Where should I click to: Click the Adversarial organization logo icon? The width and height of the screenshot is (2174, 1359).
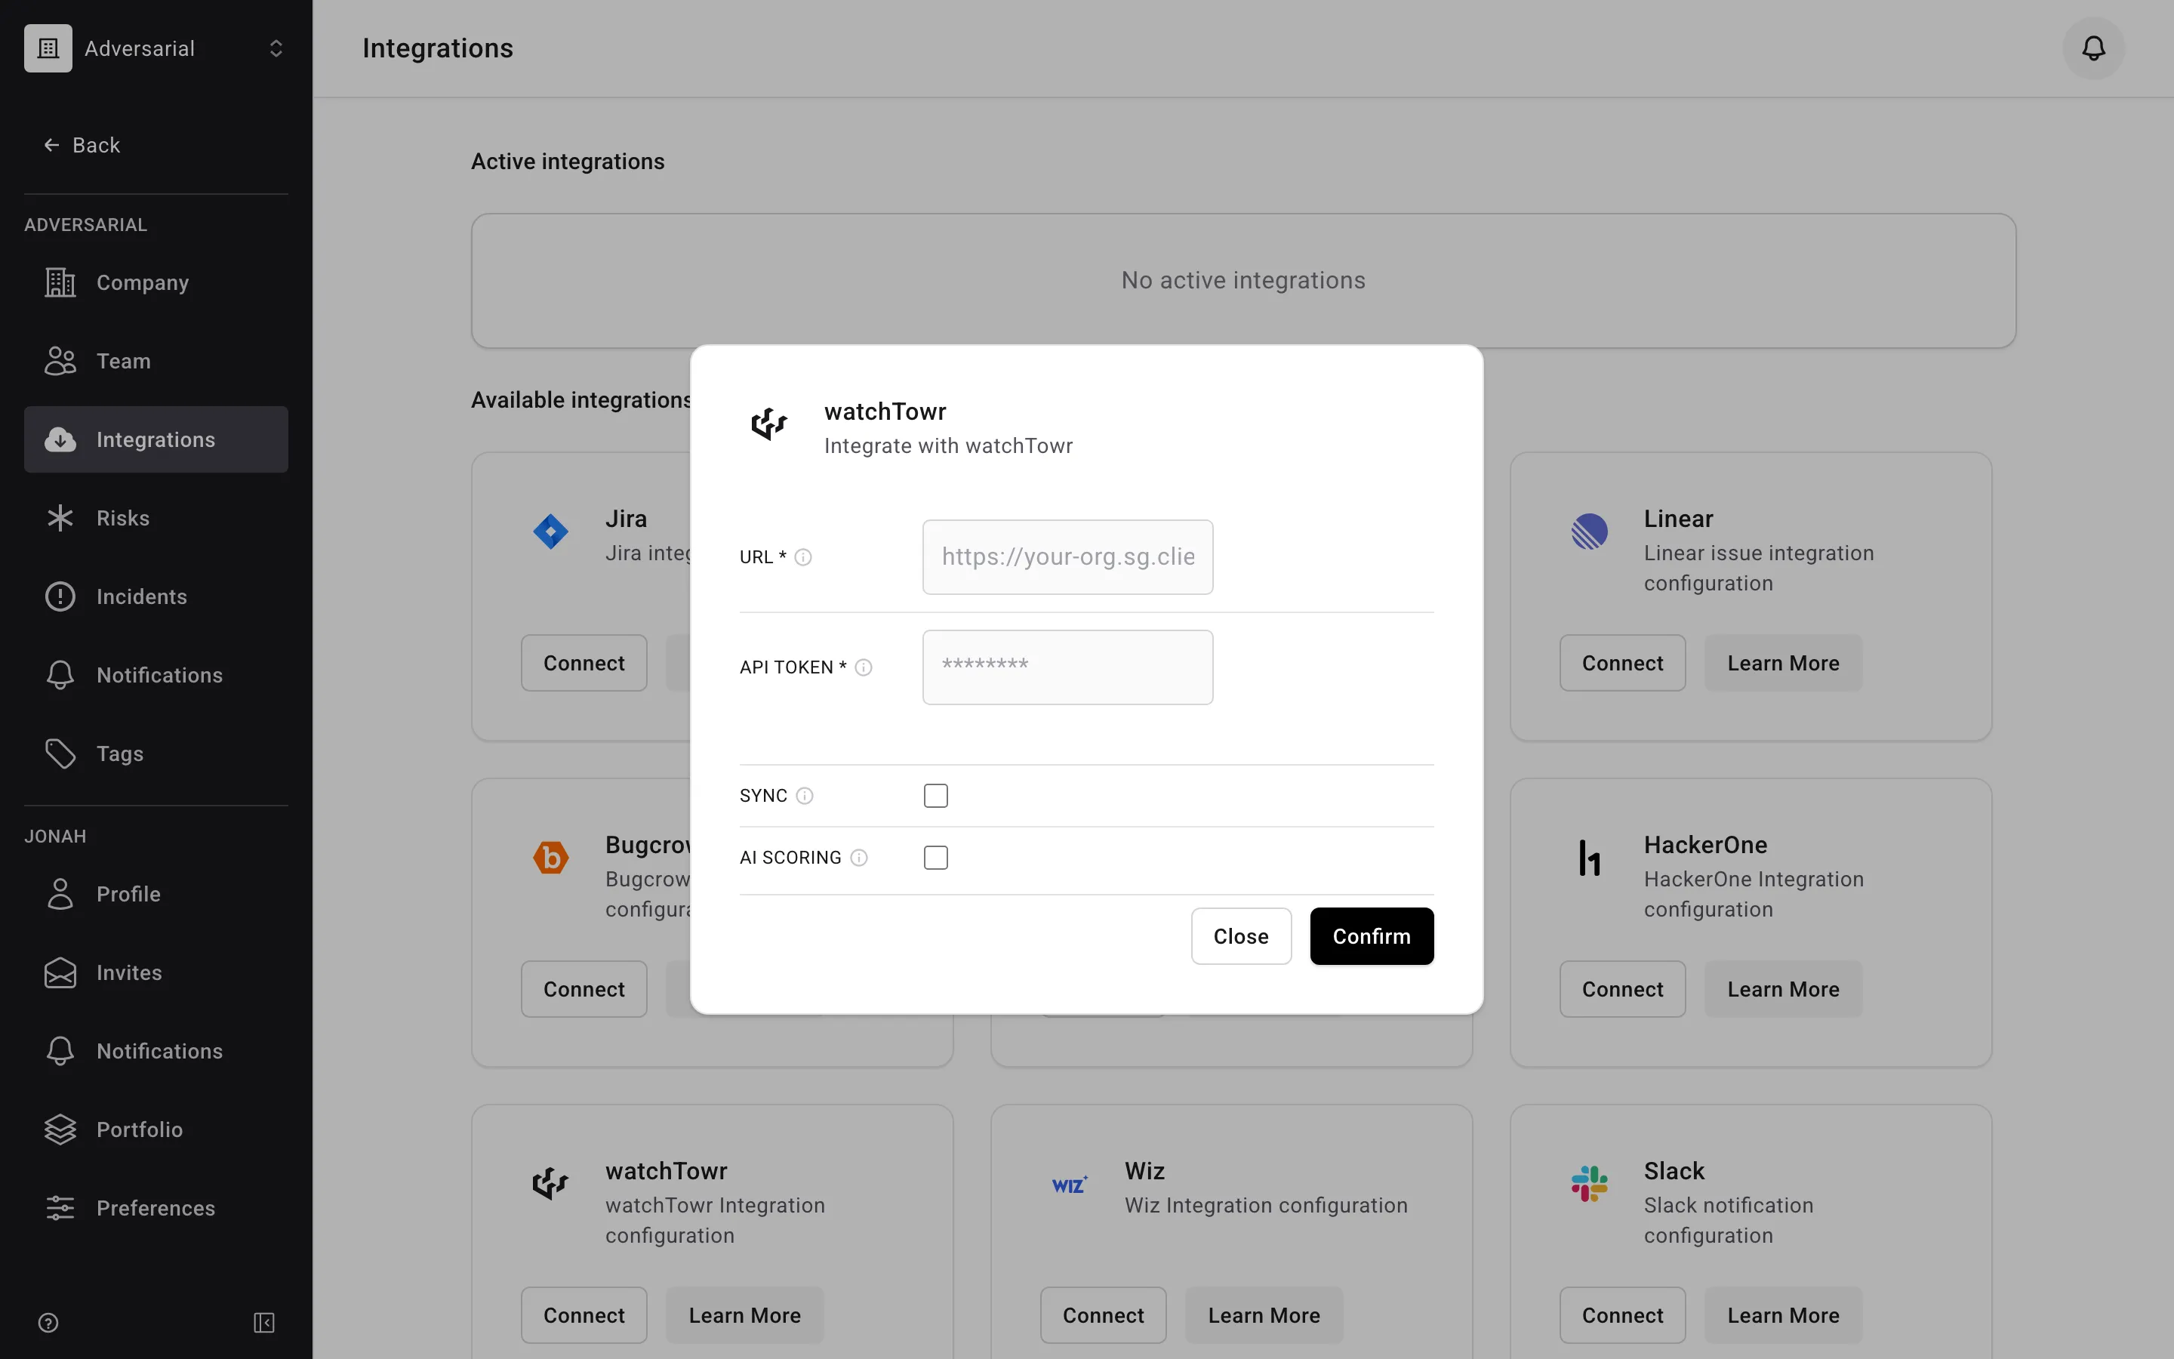48,48
